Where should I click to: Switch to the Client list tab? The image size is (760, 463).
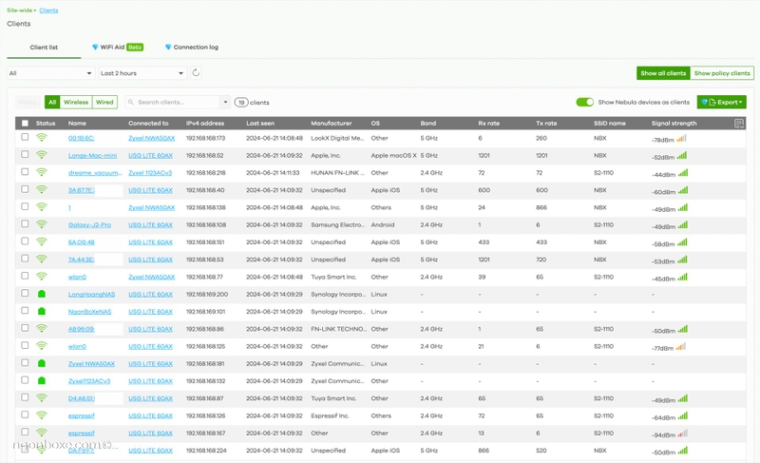(44, 47)
